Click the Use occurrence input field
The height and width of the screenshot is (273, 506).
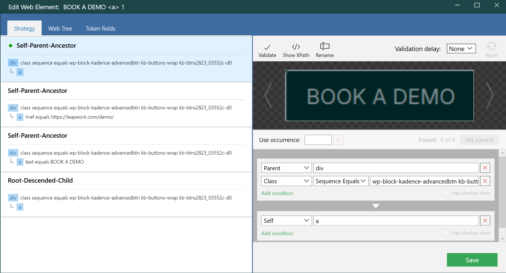318,140
